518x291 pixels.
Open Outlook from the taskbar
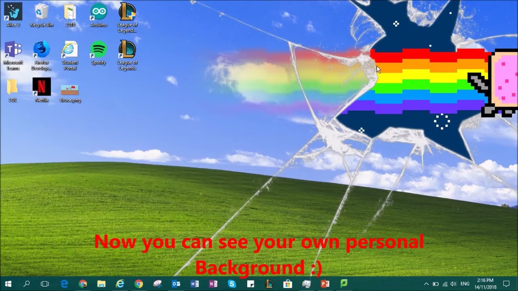pos(176,284)
